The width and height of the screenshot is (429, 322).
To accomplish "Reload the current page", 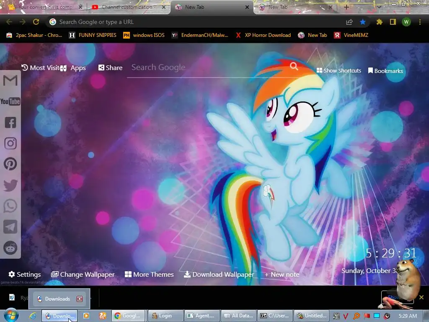I will pyautogui.click(x=36, y=22).
